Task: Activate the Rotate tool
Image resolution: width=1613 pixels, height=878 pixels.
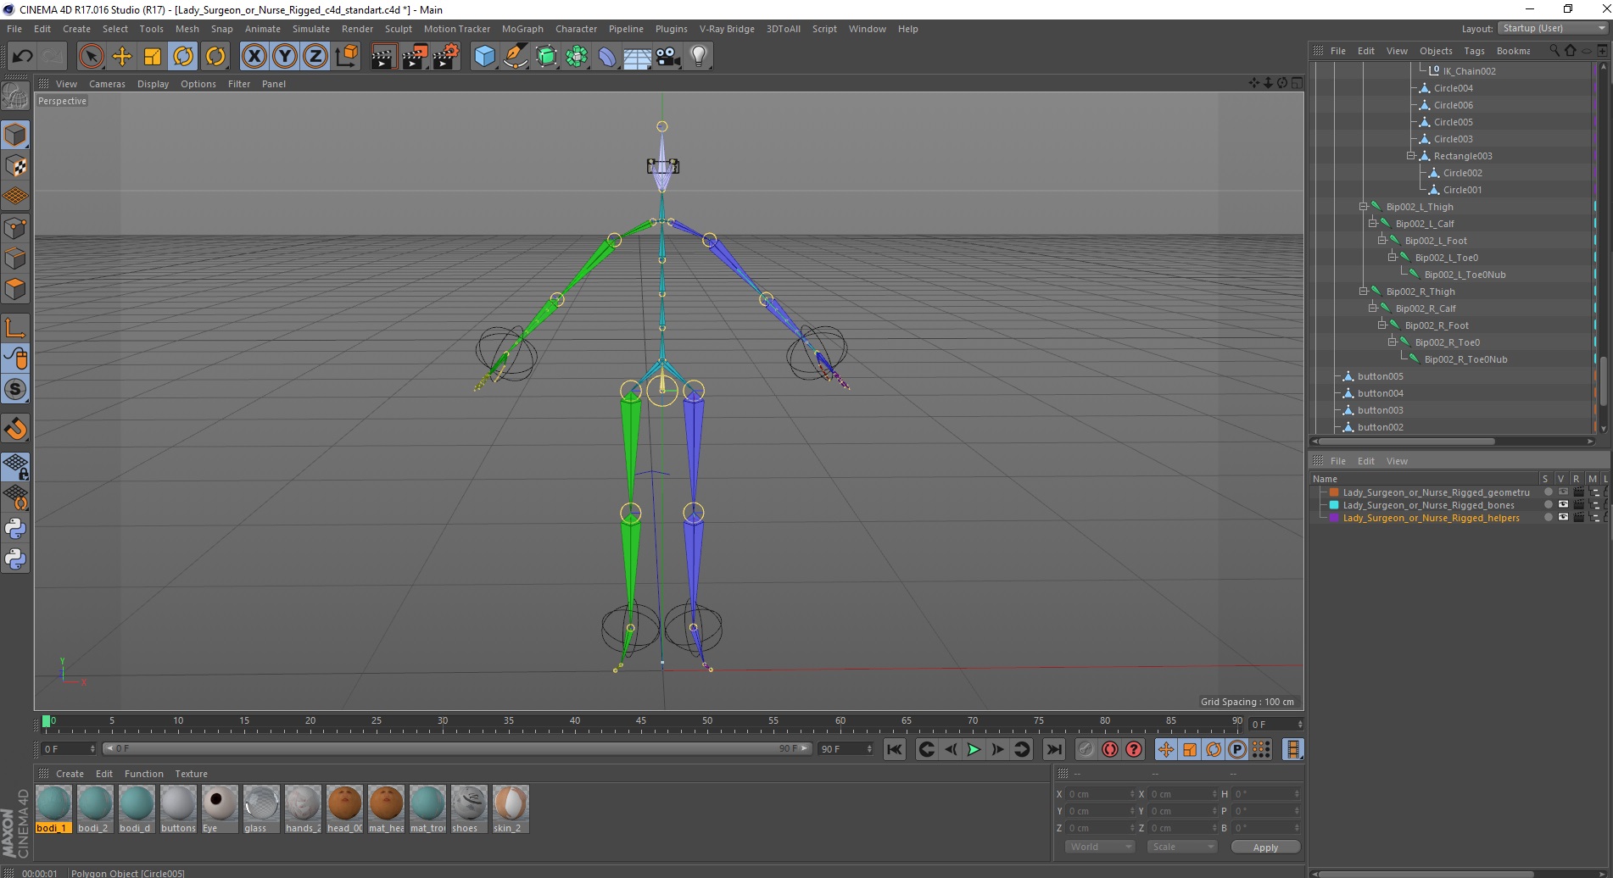Action: [183, 57]
